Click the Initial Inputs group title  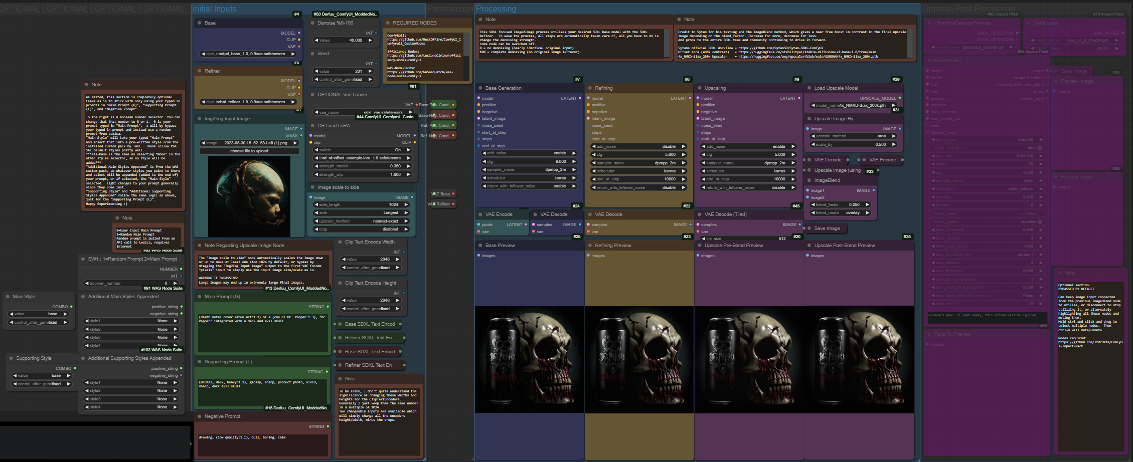214,9
